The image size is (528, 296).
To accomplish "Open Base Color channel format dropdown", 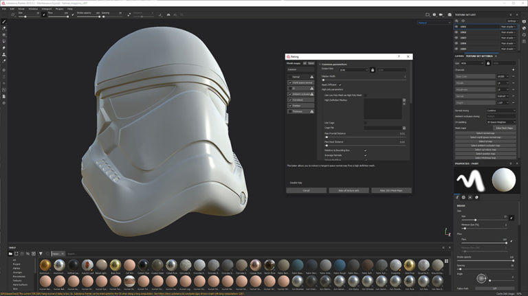I will [503, 76].
